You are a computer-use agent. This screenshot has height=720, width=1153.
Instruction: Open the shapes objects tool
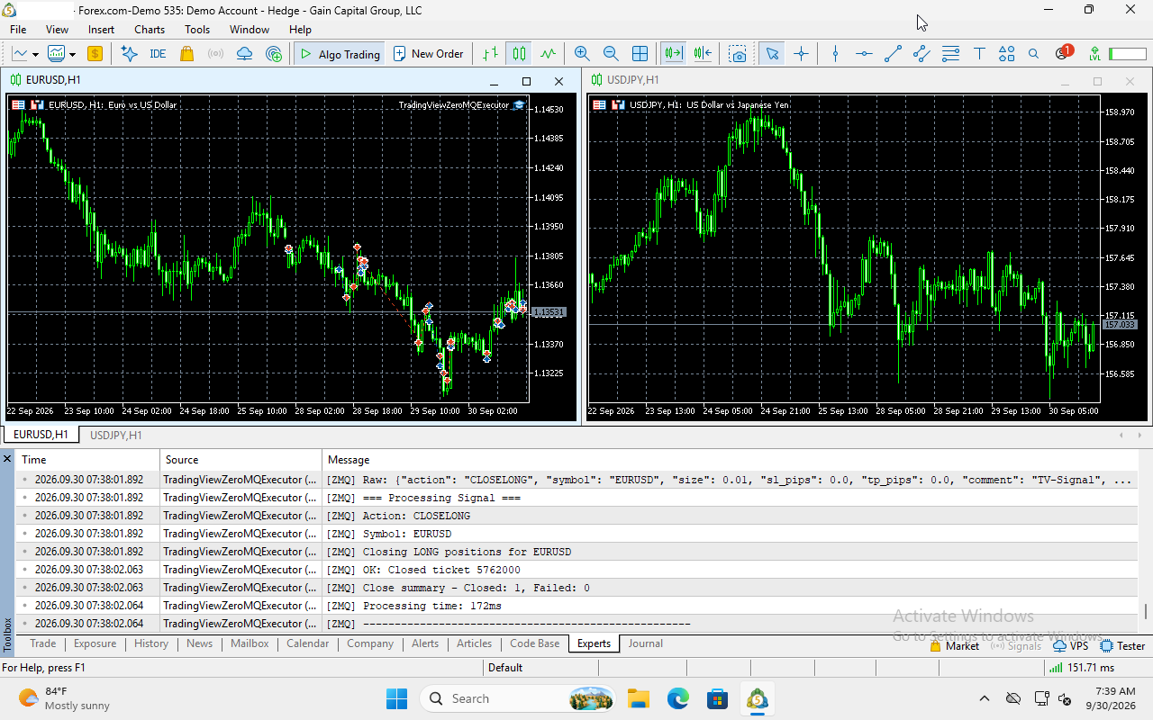tap(1007, 54)
